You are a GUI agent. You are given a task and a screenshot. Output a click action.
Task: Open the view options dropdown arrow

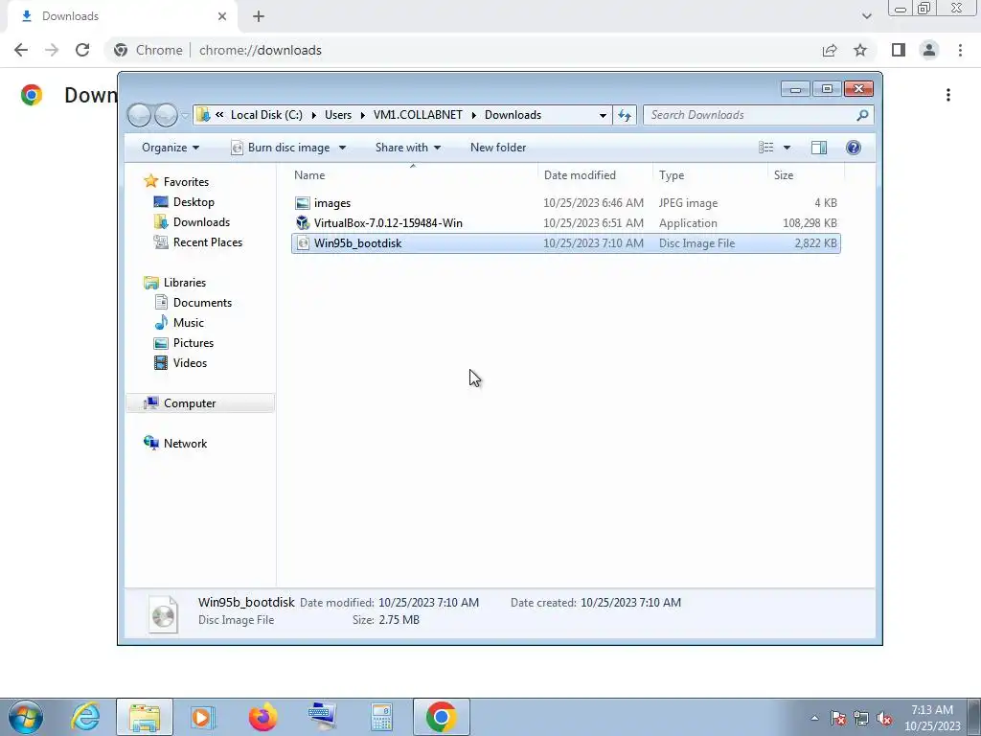point(787,148)
